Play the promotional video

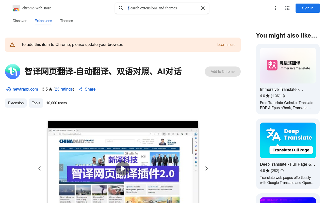point(123,168)
